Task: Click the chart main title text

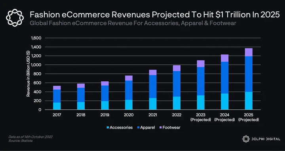Action: (155, 15)
